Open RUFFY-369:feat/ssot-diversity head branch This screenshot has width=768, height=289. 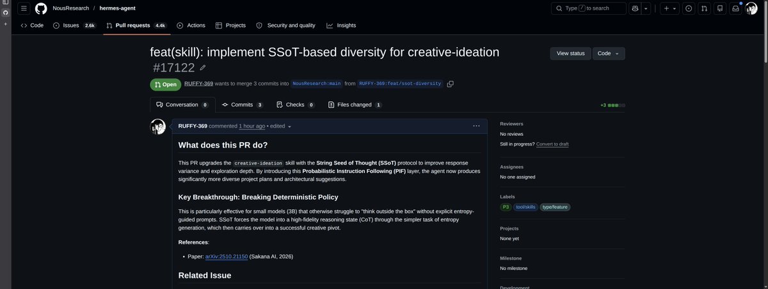pyautogui.click(x=400, y=84)
